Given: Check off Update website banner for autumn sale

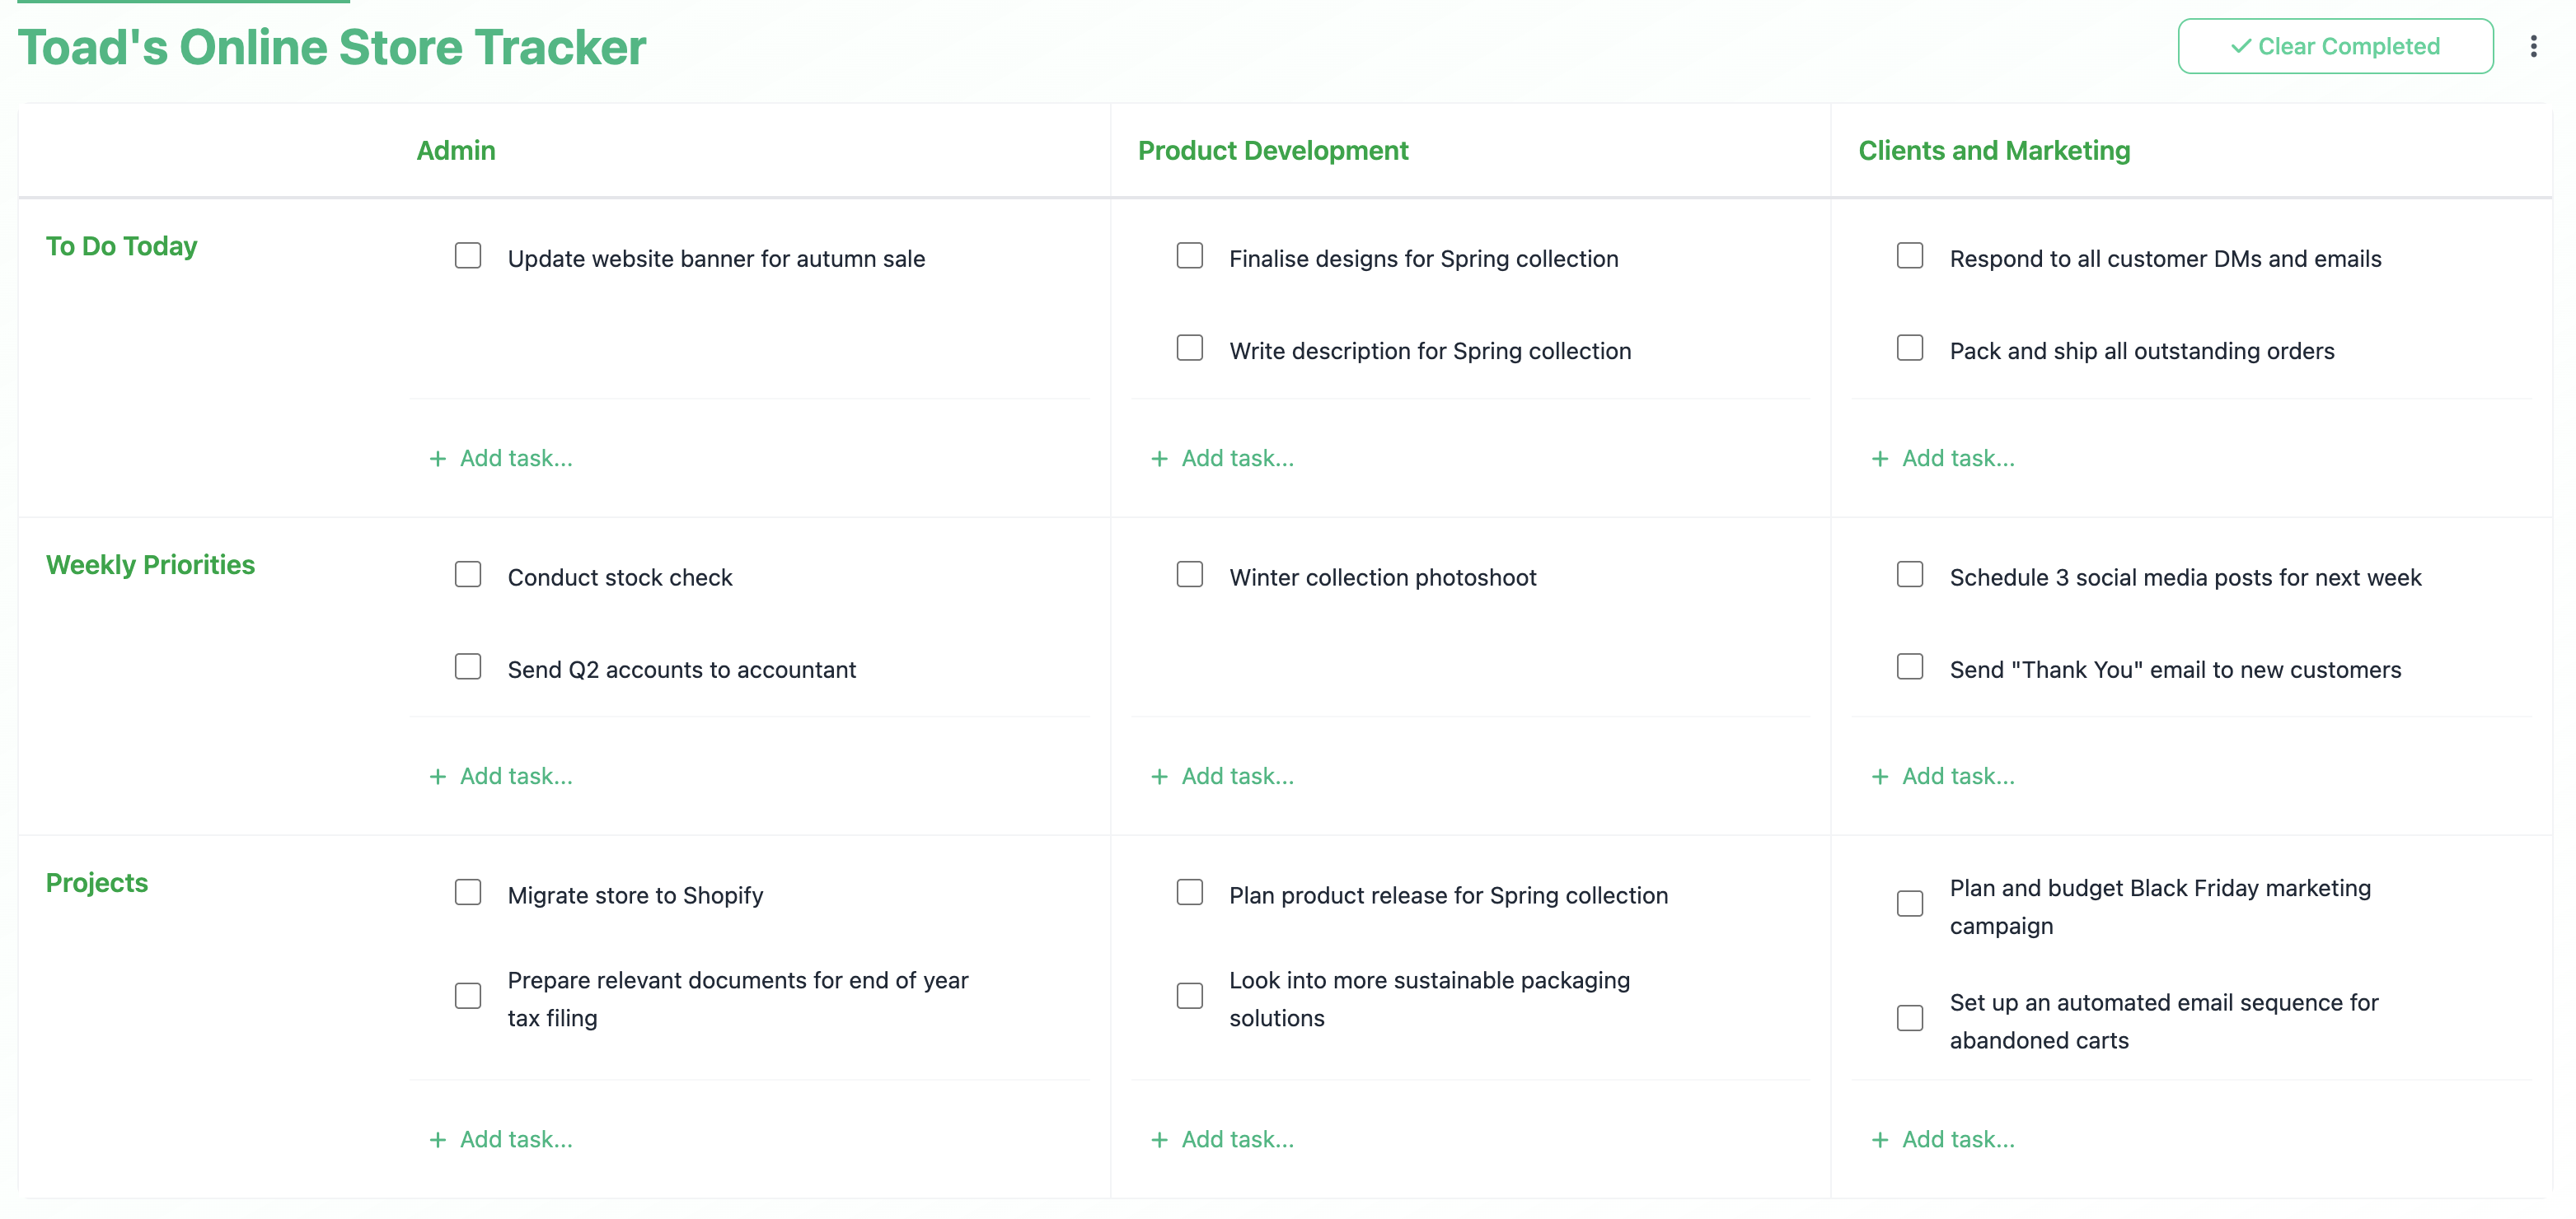Looking at the screenshot, I should pyautogui.click(x=468, y=256).
